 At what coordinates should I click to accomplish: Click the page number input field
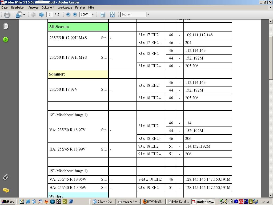[x=50, y=15]
